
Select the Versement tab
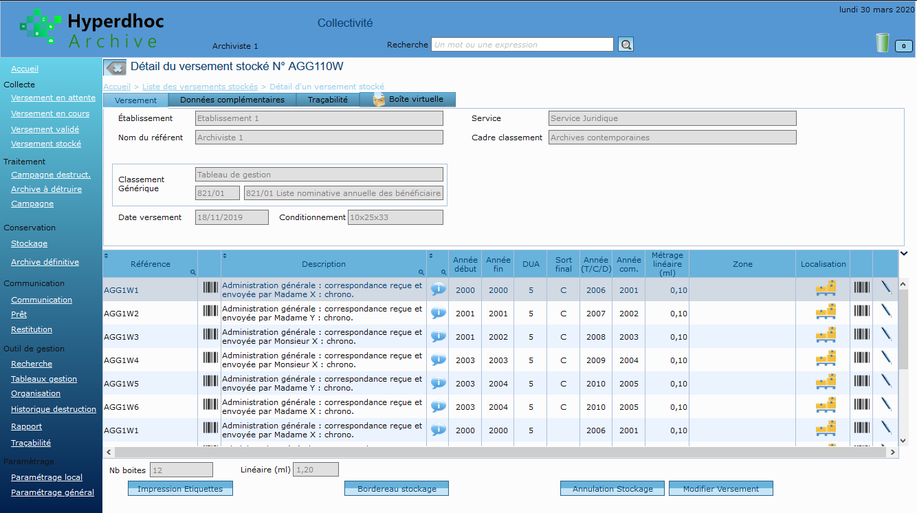[x=136, y=100]
